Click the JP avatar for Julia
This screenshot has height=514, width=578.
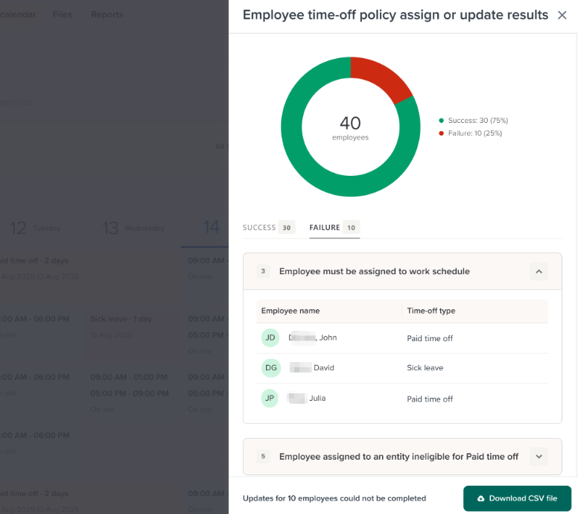click(x=270, y=399)
